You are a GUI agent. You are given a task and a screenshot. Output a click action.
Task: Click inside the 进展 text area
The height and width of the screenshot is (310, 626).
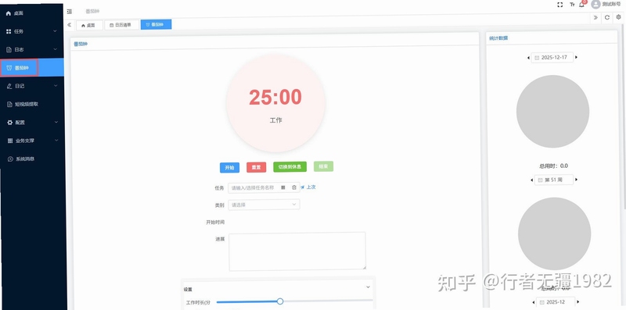pos(297,251)
